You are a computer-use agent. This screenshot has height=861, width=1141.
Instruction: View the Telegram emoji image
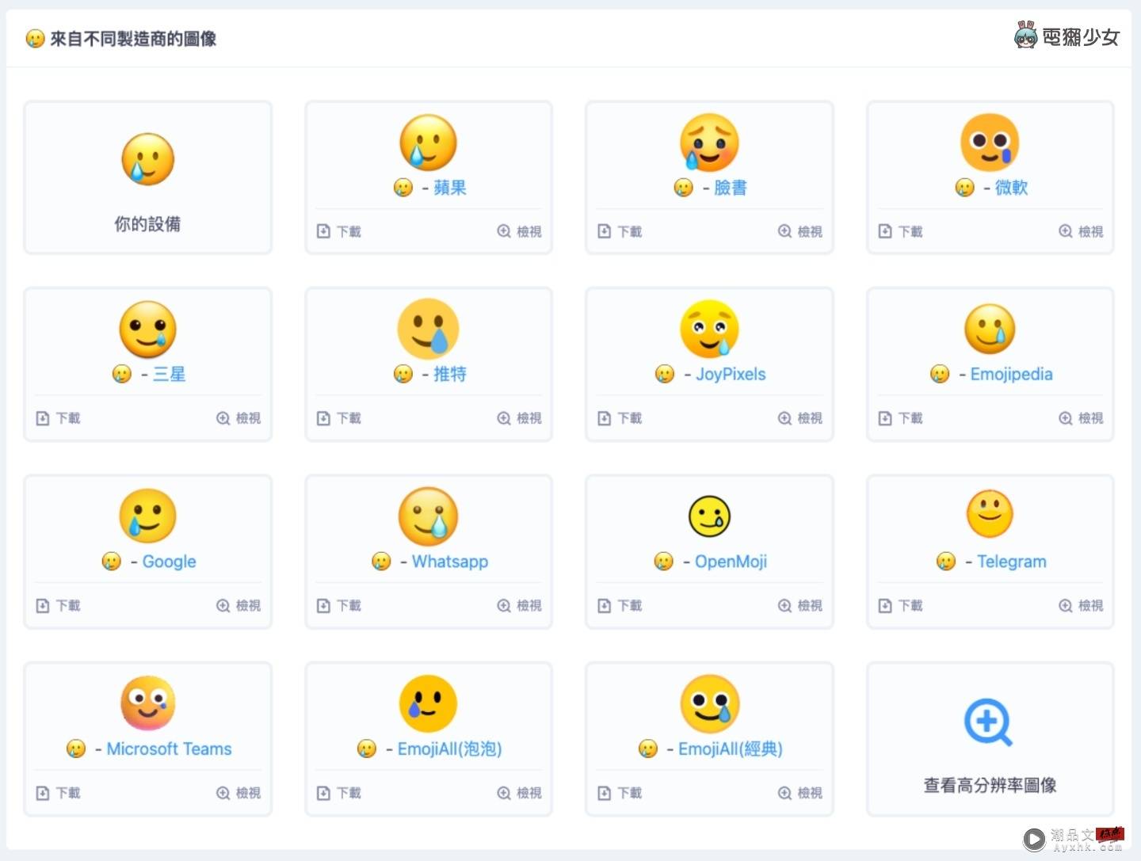point(1081,606)
